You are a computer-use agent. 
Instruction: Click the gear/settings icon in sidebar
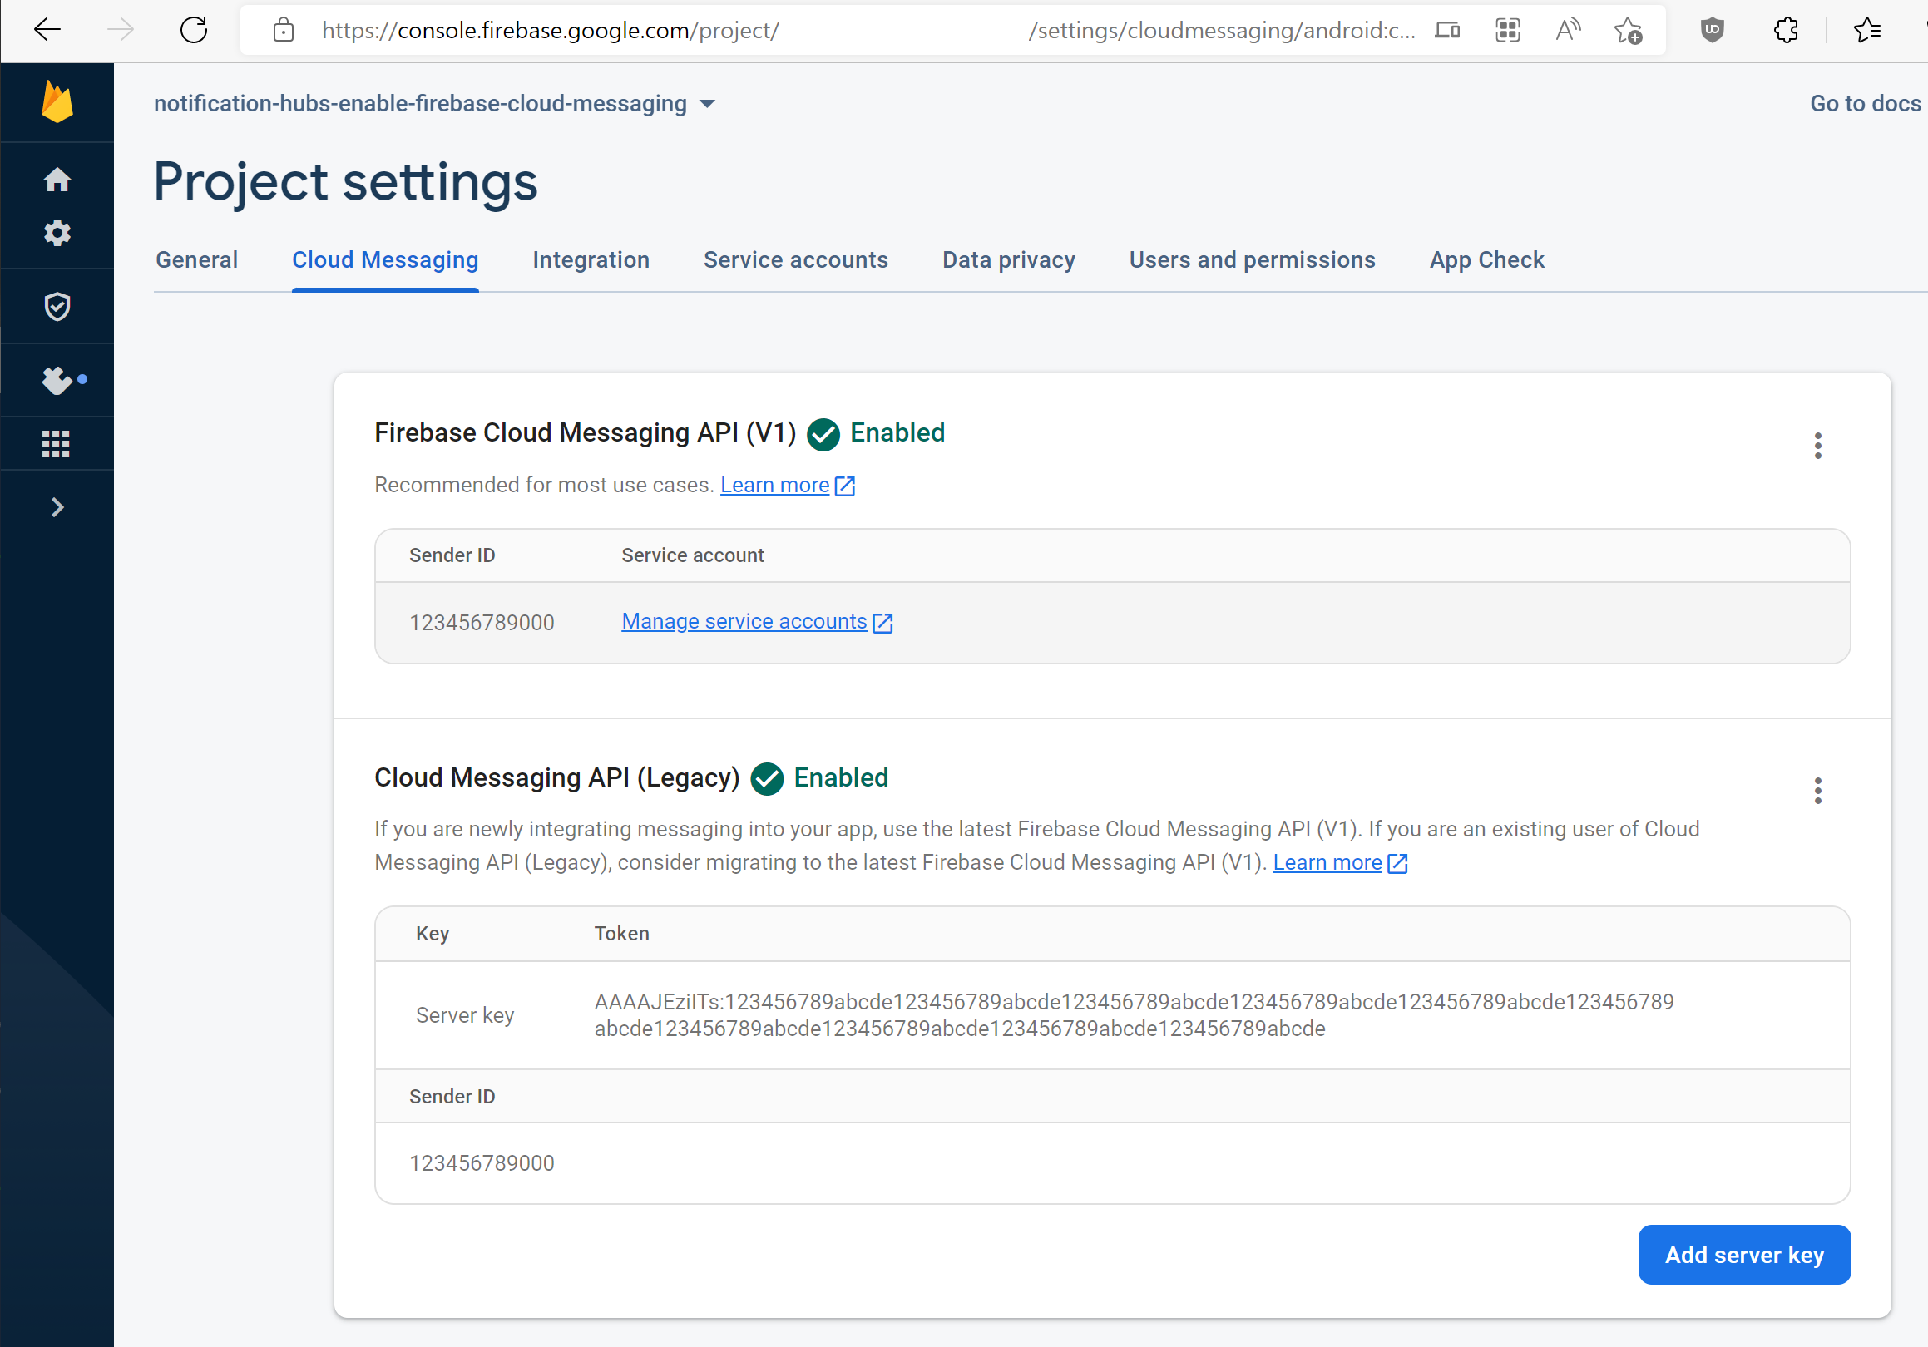[58, 233]
